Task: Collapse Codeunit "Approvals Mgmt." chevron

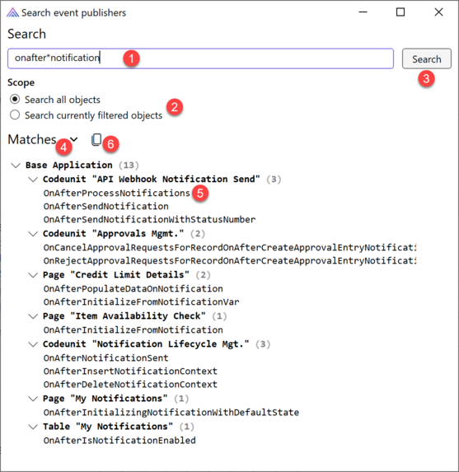Action: point(33,234)
